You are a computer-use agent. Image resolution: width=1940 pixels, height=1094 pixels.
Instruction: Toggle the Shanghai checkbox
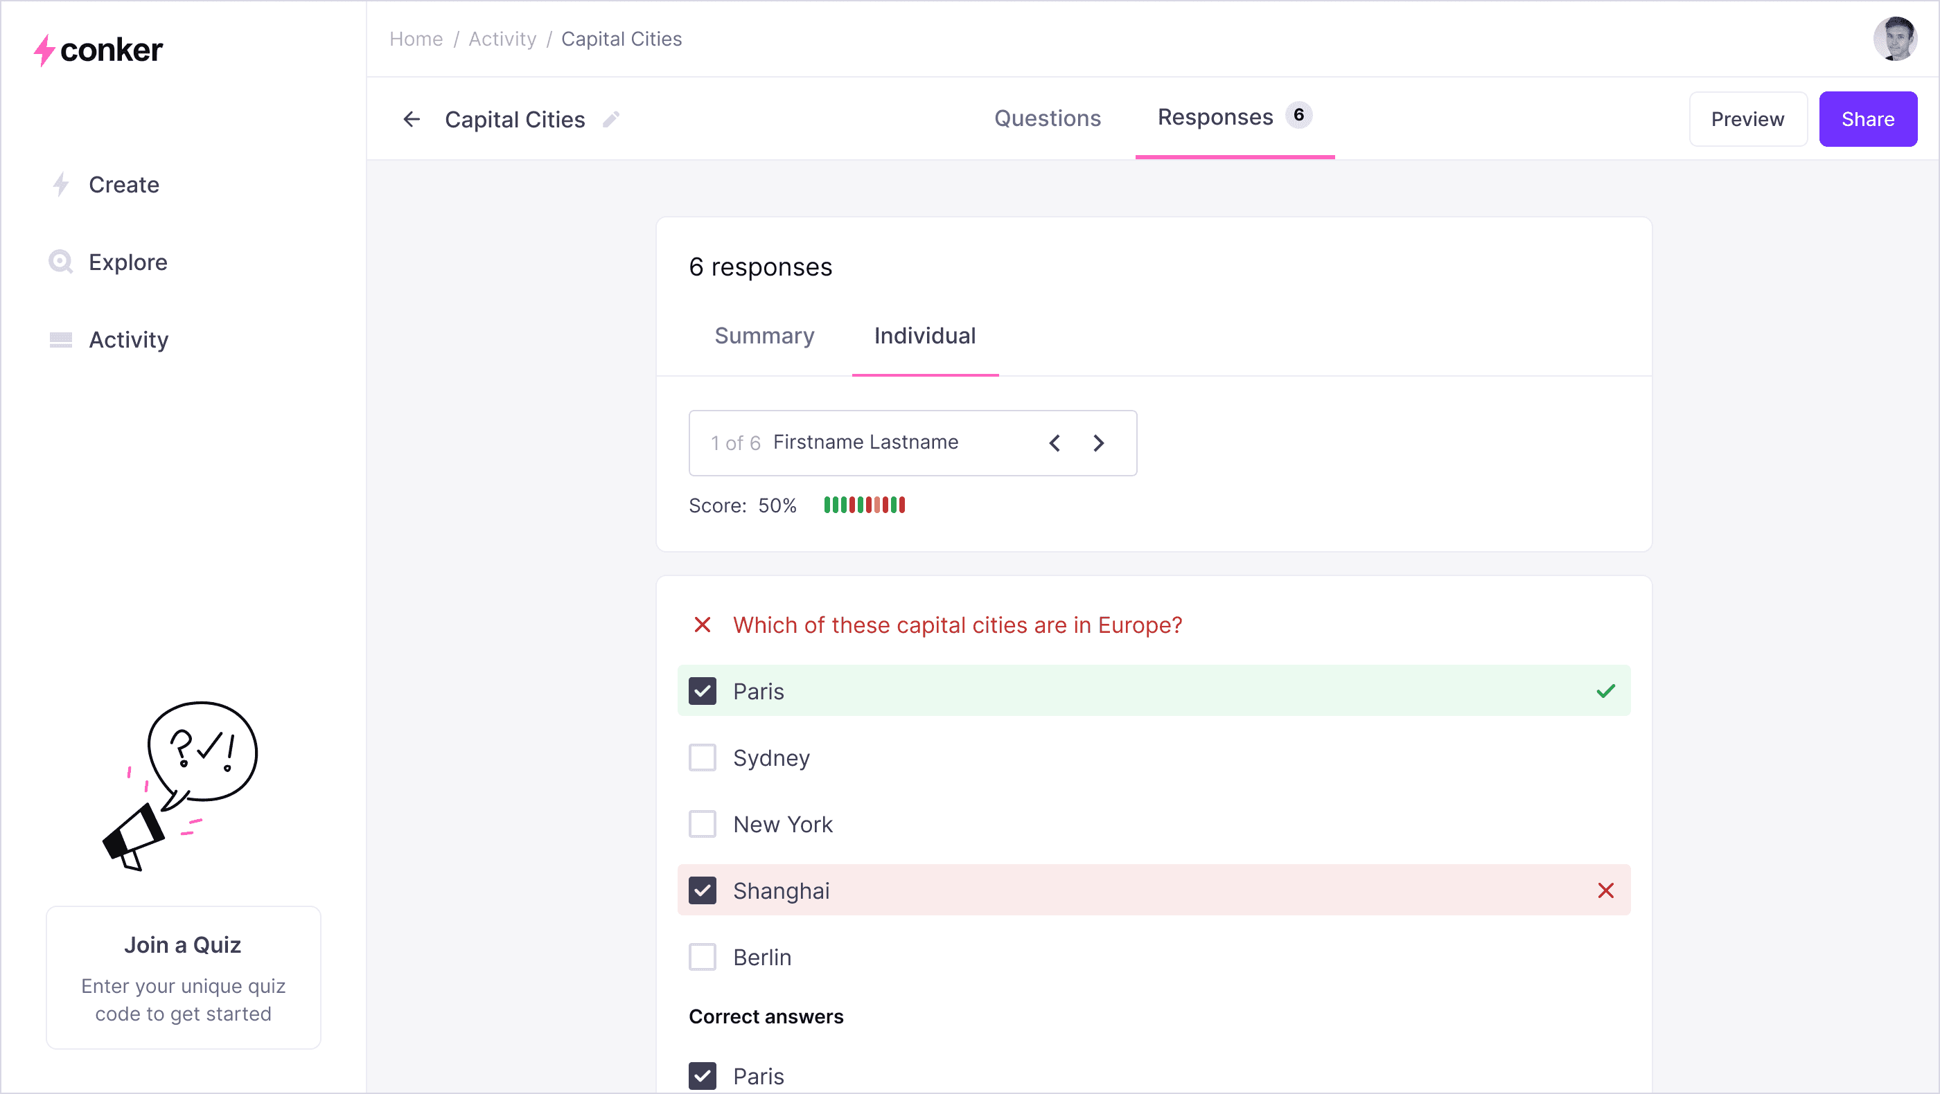point(702,891)
